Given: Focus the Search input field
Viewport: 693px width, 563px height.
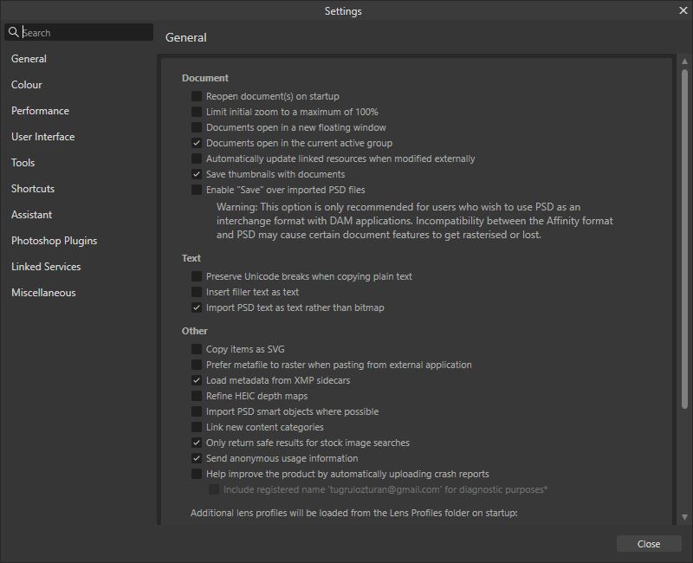Looking at the screenshot, I should coord(86,32).
